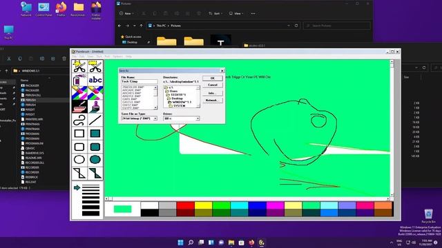The image size is (442, 248).
Task: Open Paintbrush View menu
Action: [x=90, y=56]
